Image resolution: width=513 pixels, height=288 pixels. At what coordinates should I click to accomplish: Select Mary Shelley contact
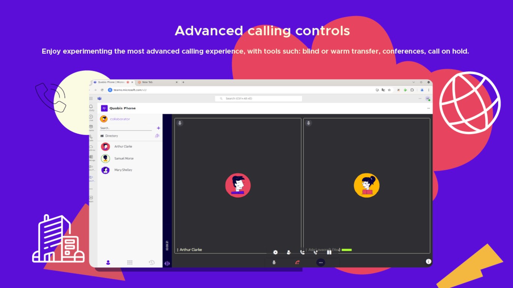click(x=130, y=170)
